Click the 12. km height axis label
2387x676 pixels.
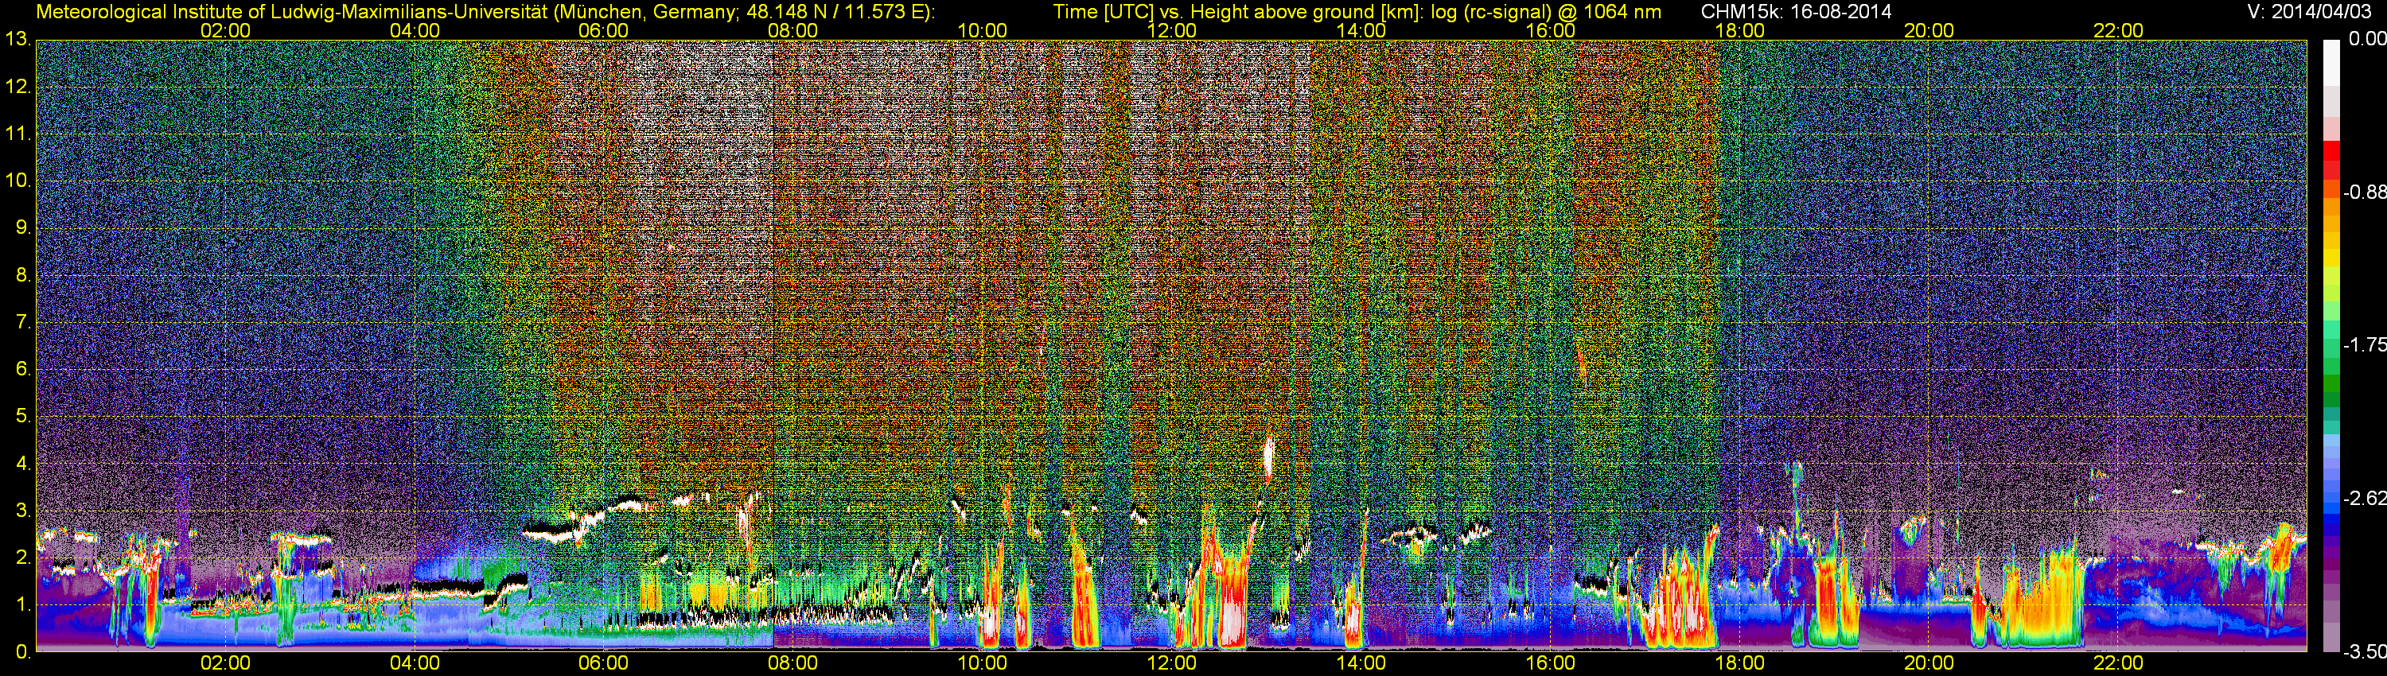[x=18, y=86]
